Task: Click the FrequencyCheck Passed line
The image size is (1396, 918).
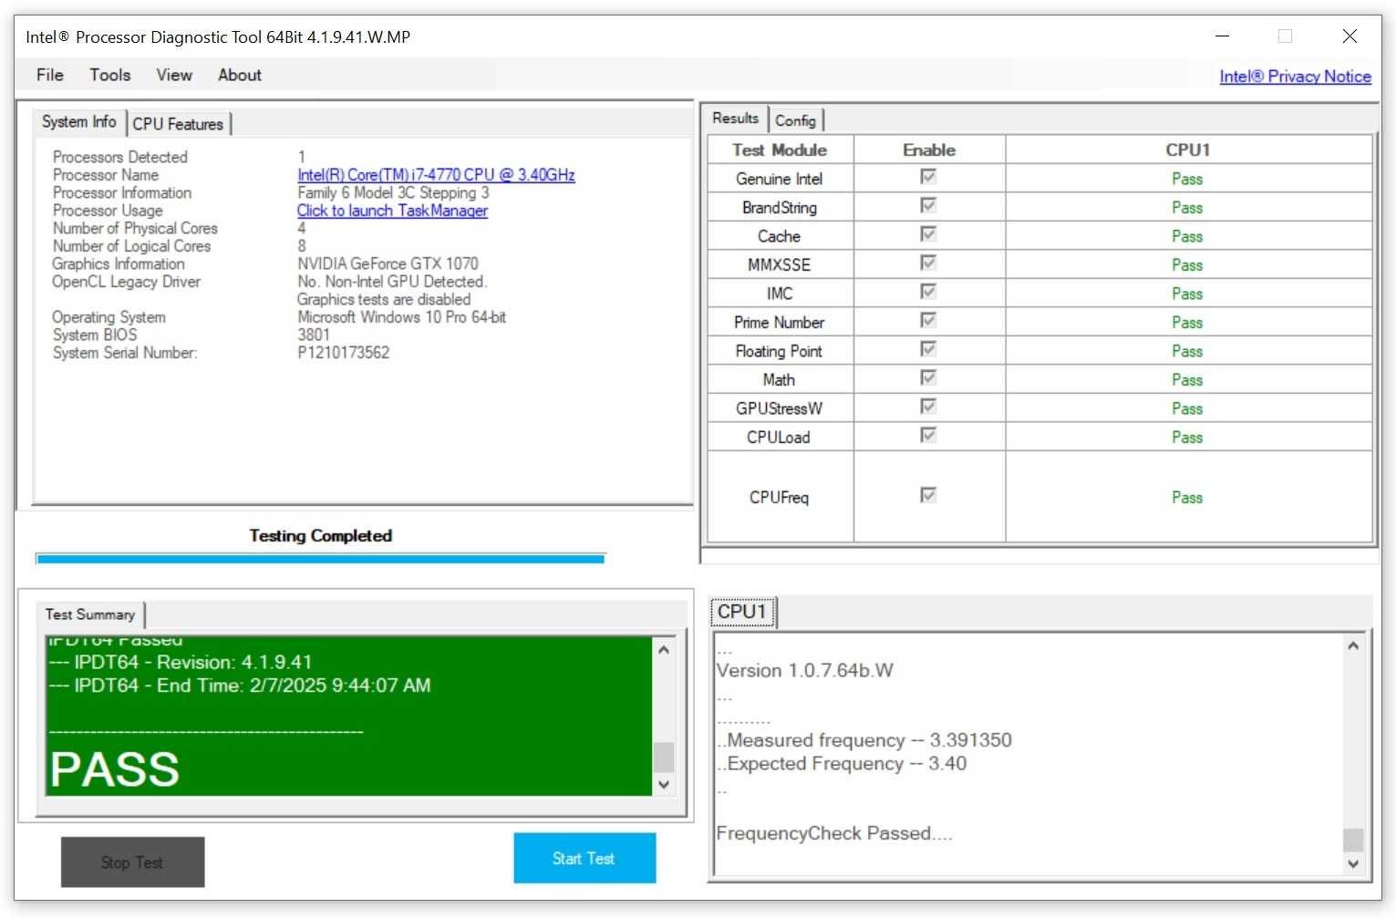Action: pos(834,833)
